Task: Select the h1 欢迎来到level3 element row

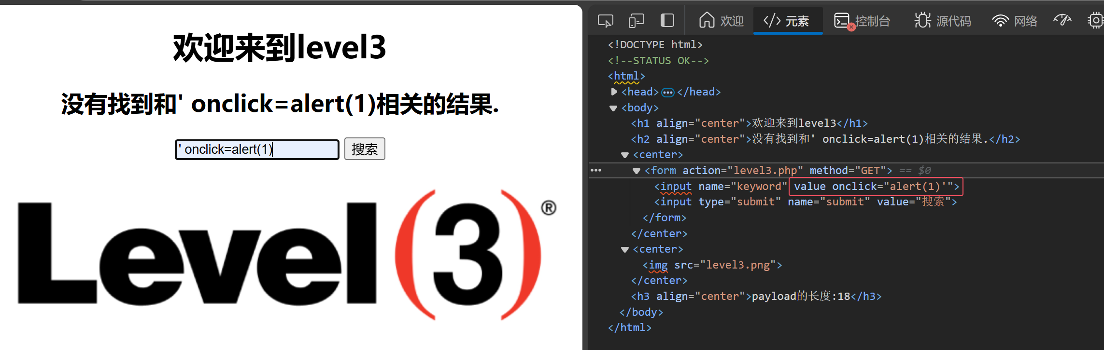Action: (749, 123)
